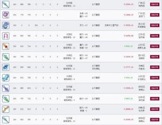The width and height of the screenshot is (162, 125).
Task: Click 查看详情 for the ¥24999.88 listing
Action: 155,36
